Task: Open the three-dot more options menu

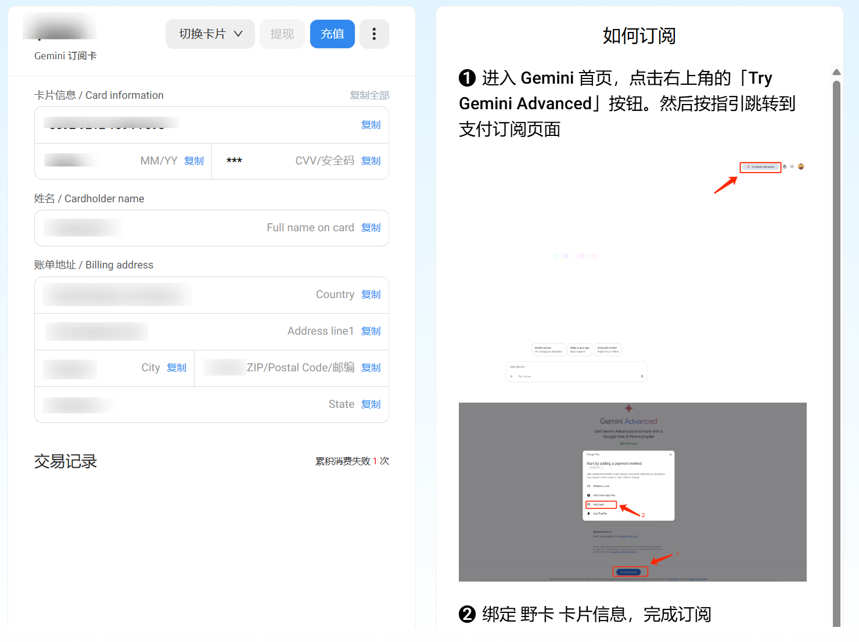Action: [374, 34]
